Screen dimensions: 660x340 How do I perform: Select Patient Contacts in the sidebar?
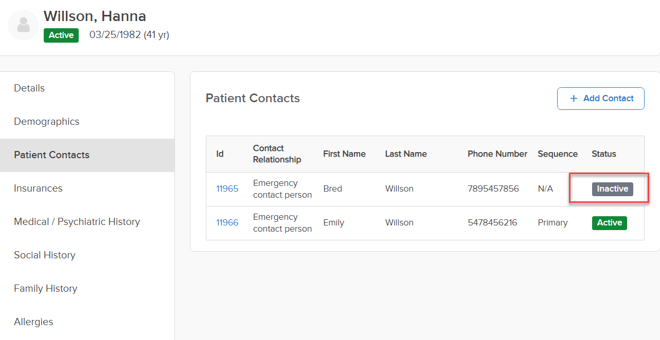[x=87, y=155]
